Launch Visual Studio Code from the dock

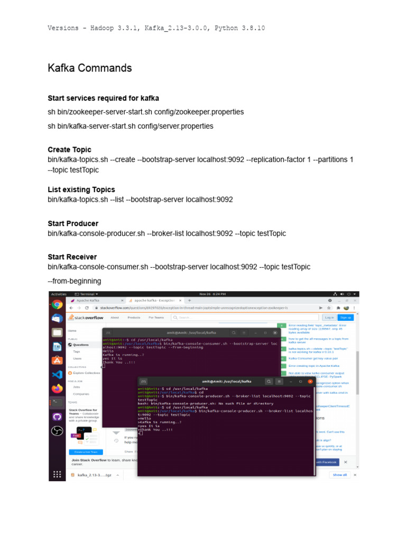57,375
